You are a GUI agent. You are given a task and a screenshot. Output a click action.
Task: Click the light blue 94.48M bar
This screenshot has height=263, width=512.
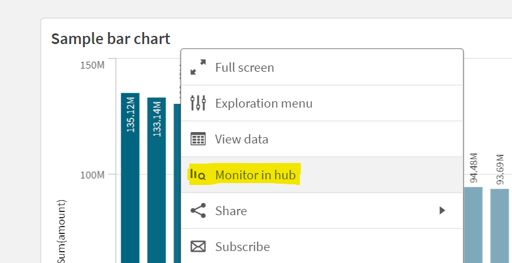[473, 223]
